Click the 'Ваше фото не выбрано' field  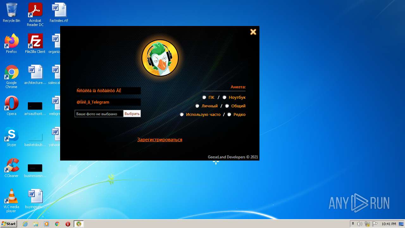99,114
